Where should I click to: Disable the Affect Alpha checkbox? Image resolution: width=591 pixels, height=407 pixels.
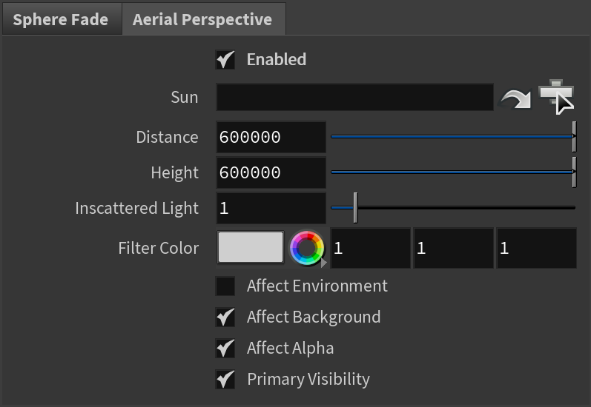225,348
